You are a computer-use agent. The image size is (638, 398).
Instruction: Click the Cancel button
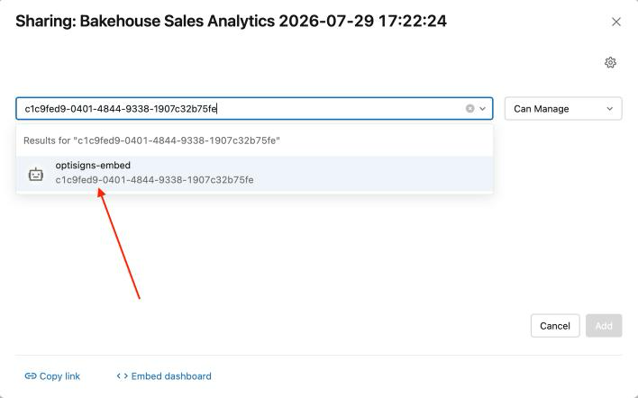[x=555, y=326]
